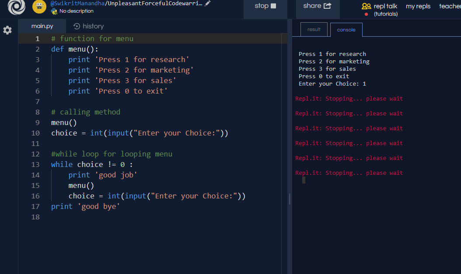Click the Python language icon
This screenshot has width=461, height=274.
54,11
